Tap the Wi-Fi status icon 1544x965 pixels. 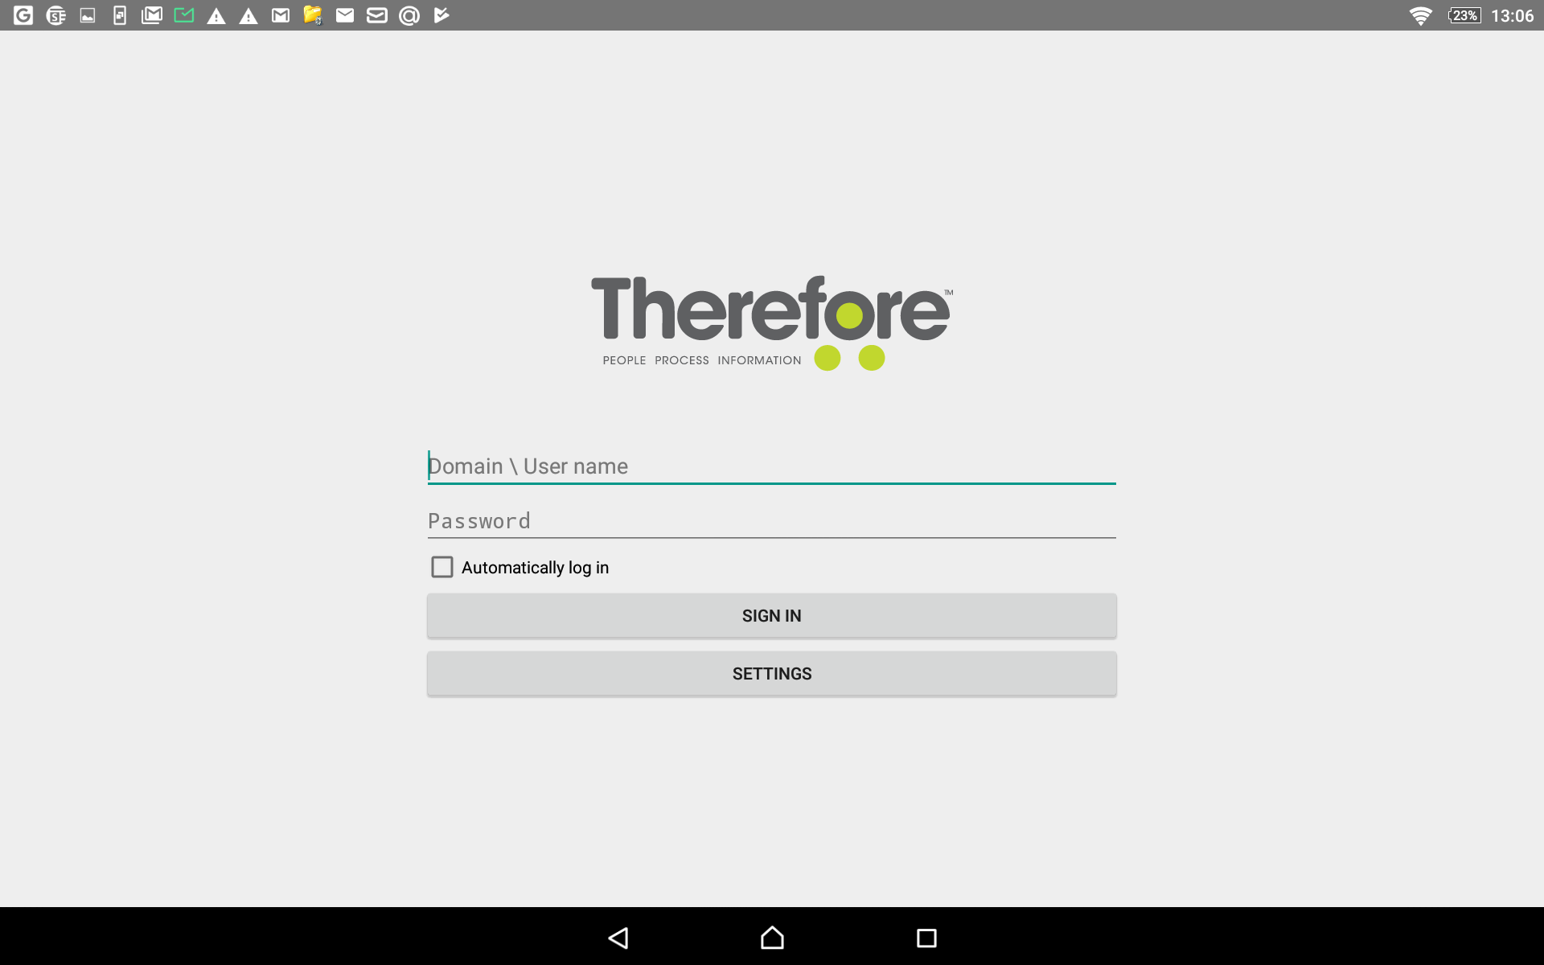click(x=1421, y=15)
